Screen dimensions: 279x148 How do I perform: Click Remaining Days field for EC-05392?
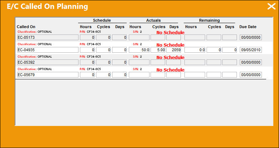pyautogui.click(x=229, y=62)
